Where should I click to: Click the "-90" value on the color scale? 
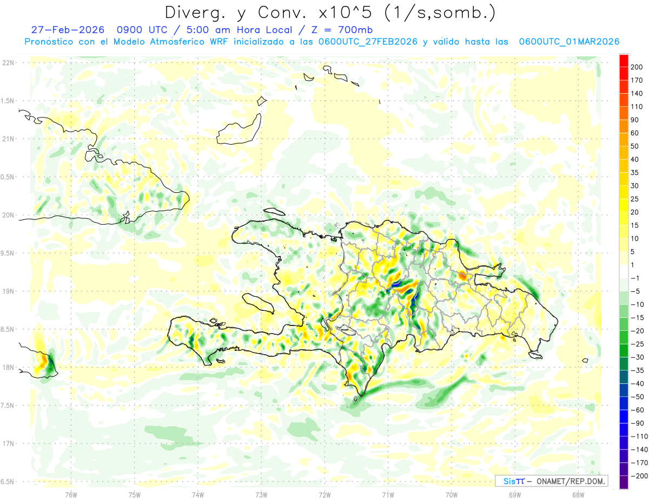(637, 423)
